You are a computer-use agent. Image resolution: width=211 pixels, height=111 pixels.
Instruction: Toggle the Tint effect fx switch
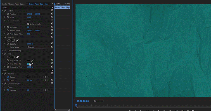[x=5, y=54]
